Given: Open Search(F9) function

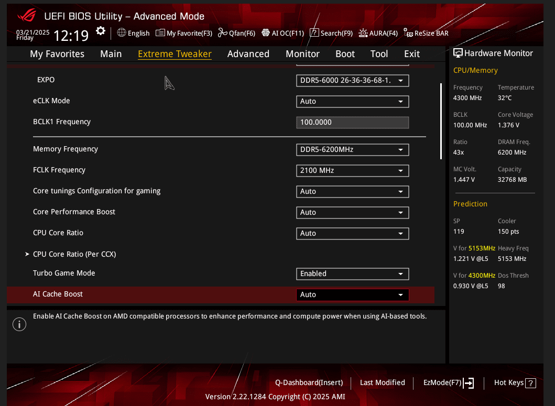Looking at the screenshot, I should pos(331,33).
